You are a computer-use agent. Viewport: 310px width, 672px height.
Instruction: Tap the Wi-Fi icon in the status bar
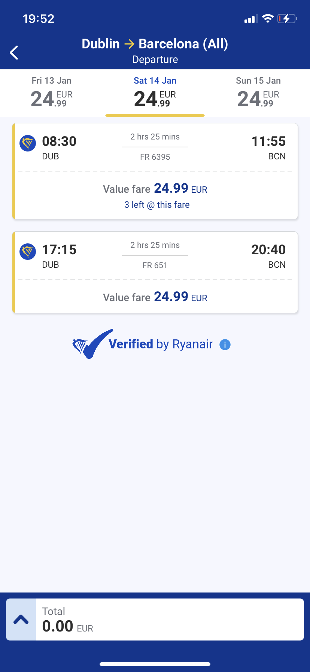point(268,19)
